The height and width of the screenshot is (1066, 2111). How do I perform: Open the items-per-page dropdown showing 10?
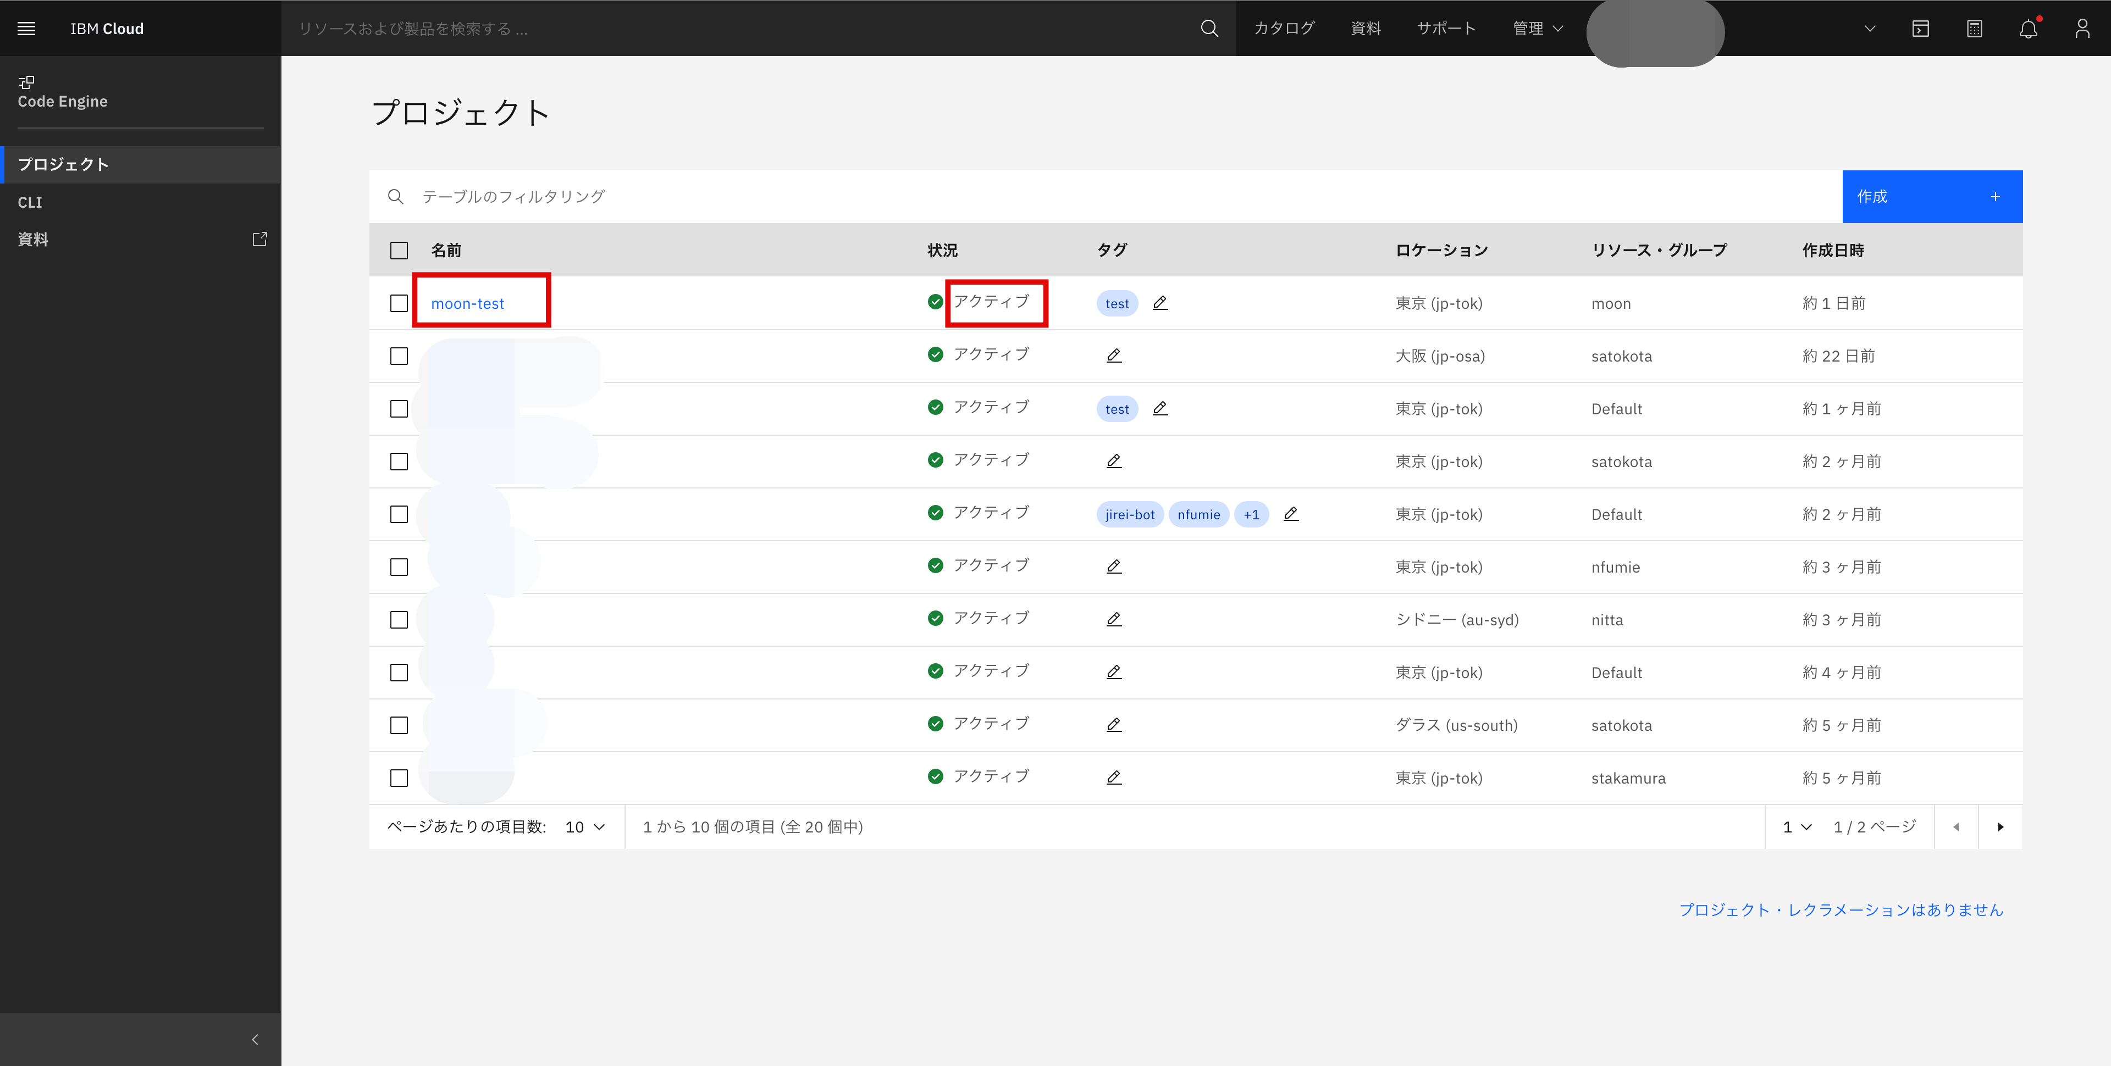tap(585, 827)
